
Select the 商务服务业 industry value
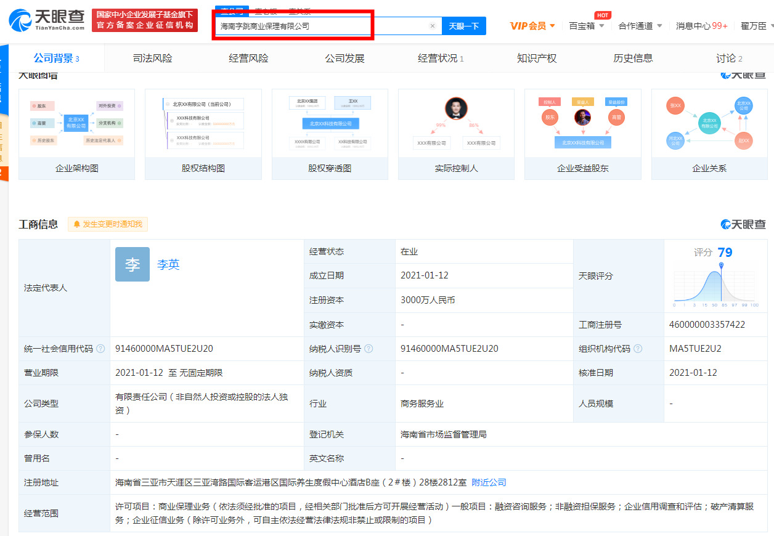click(x=422, y=404)
